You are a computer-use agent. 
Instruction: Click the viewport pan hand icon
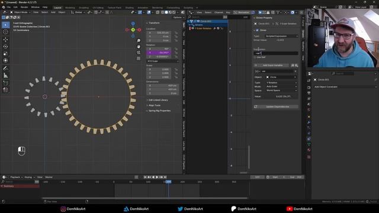pos(139,46)
